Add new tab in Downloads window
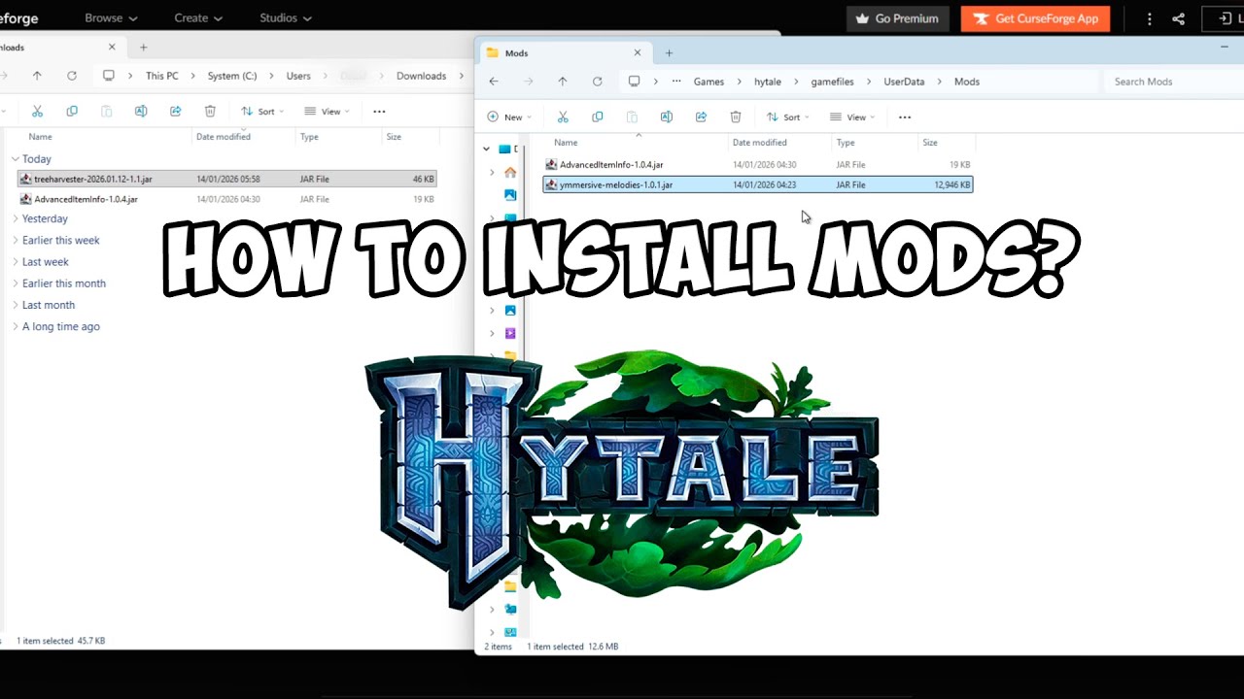 144,47
